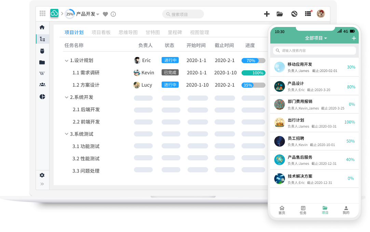The image size is (370, 232).
Task: Tap the 任务 tab on phone
Action: [x=303, y=210]
